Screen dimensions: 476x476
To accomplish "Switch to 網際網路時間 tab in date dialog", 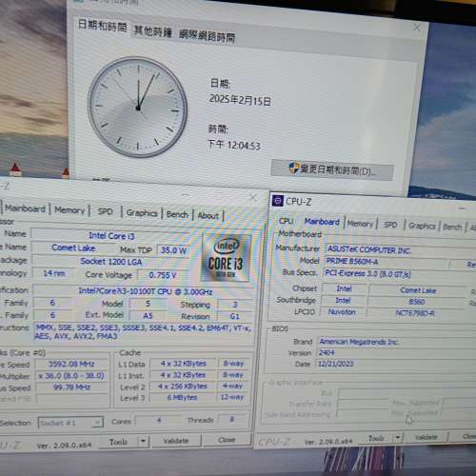I will [207, 36].
